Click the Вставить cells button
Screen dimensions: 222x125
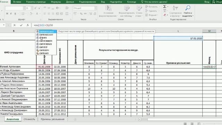[x=151, y=7]
